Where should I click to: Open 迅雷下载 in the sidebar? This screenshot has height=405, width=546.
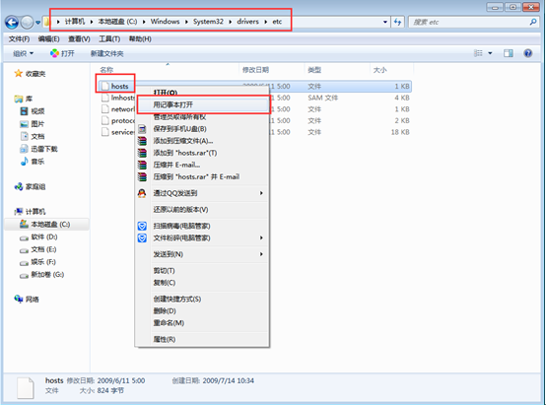[44, 149]
